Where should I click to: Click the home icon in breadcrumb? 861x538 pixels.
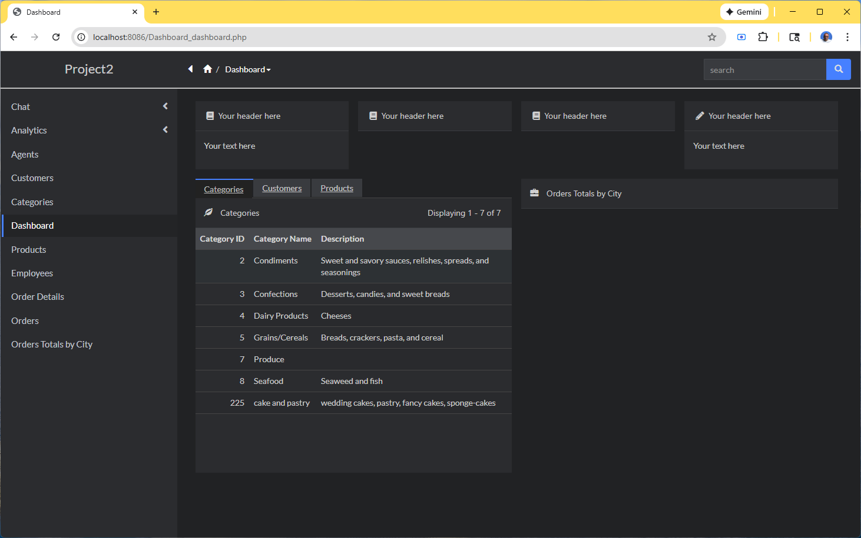click(x=207, y=69)
